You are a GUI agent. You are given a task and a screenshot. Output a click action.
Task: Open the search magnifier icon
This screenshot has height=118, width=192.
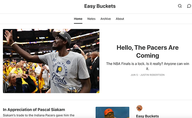[x=180, y=6]
